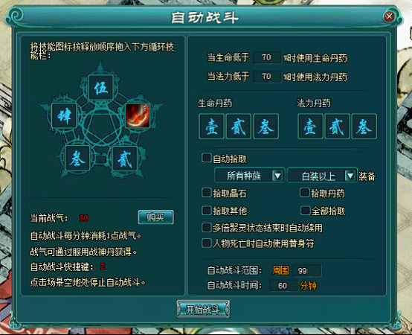
Task: Click the 开始战斗 button
Action: (203, 309)
